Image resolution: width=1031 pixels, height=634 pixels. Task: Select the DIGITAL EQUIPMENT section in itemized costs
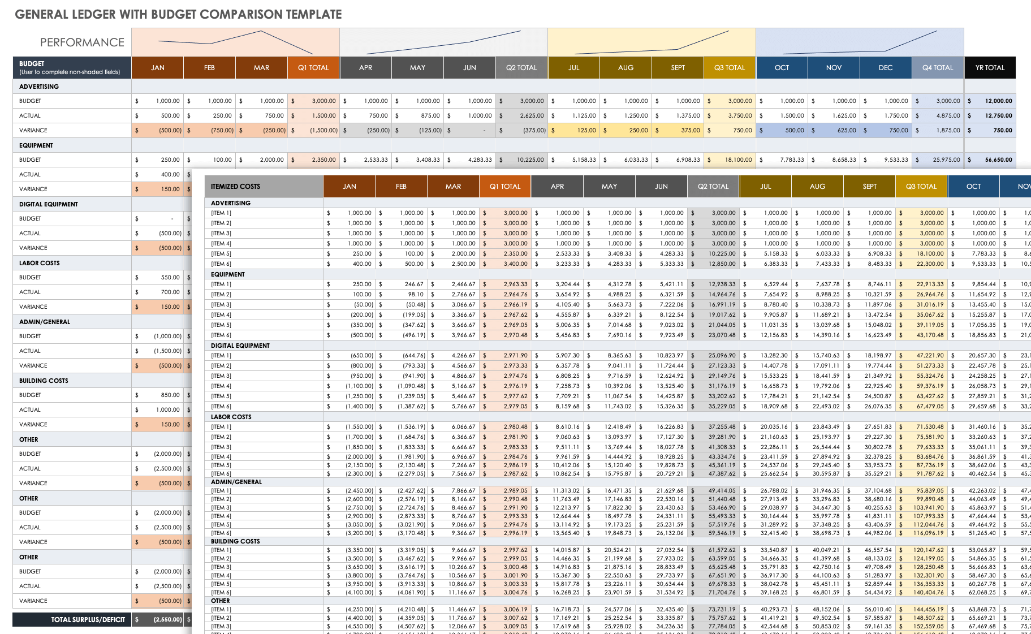click(240, 346)
